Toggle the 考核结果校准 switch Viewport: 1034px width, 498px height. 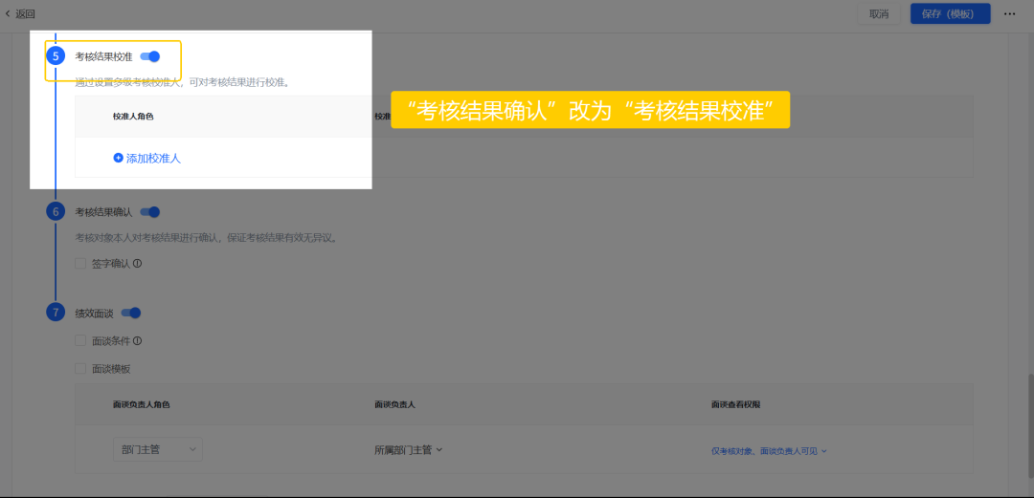pyautogui.click(x=150, y=56)
